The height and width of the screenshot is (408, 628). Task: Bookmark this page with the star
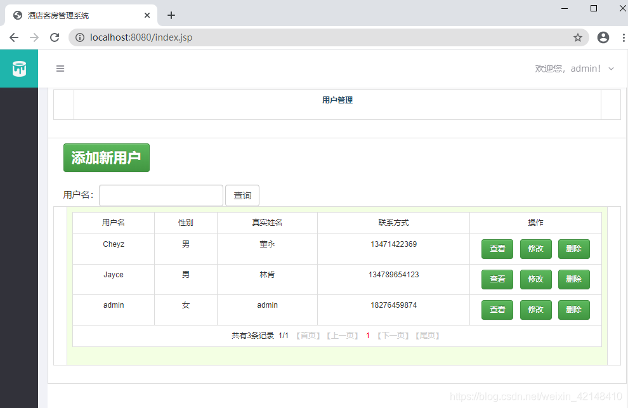click(x=577, y=37)
